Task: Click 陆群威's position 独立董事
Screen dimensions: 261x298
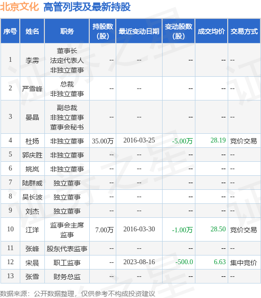Action: (x=67, y=183)
